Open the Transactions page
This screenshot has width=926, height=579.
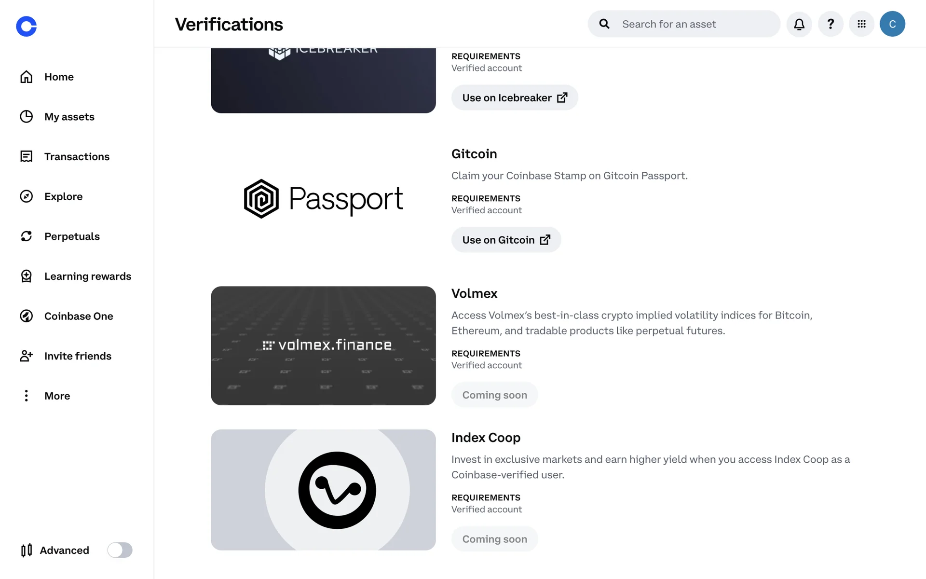point(77,157)
